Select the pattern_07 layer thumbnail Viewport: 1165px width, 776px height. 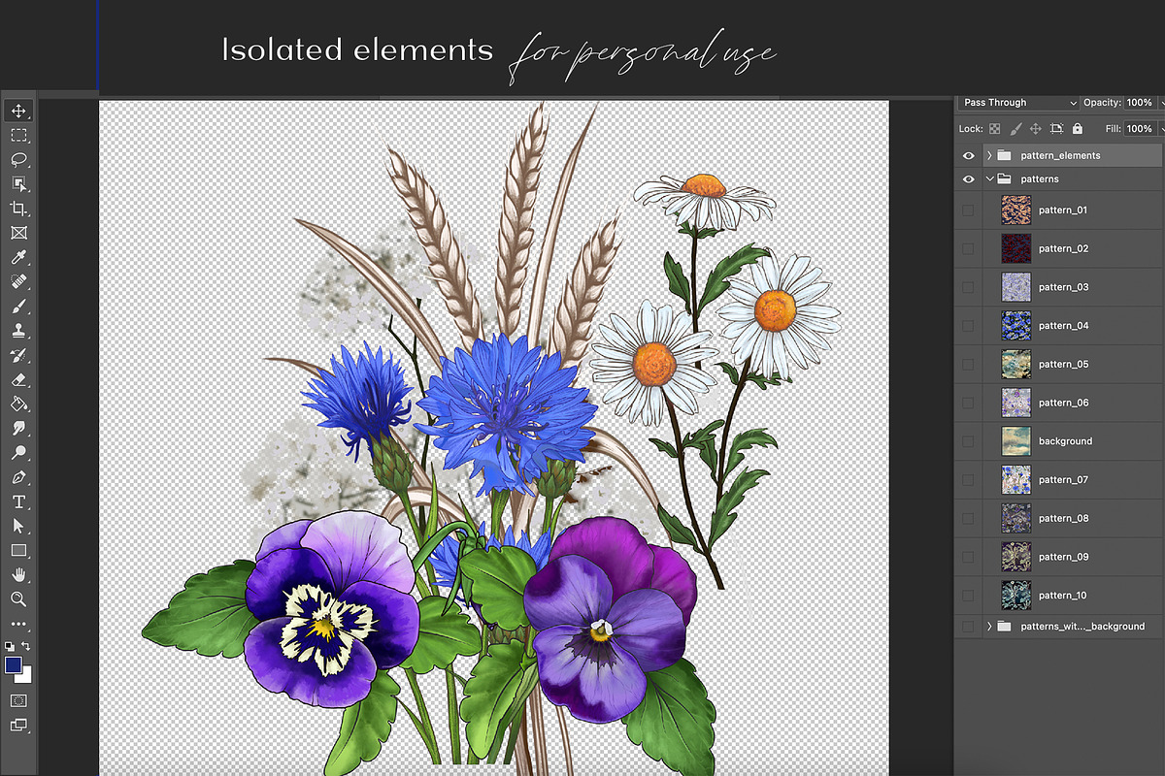[1015, 480]
